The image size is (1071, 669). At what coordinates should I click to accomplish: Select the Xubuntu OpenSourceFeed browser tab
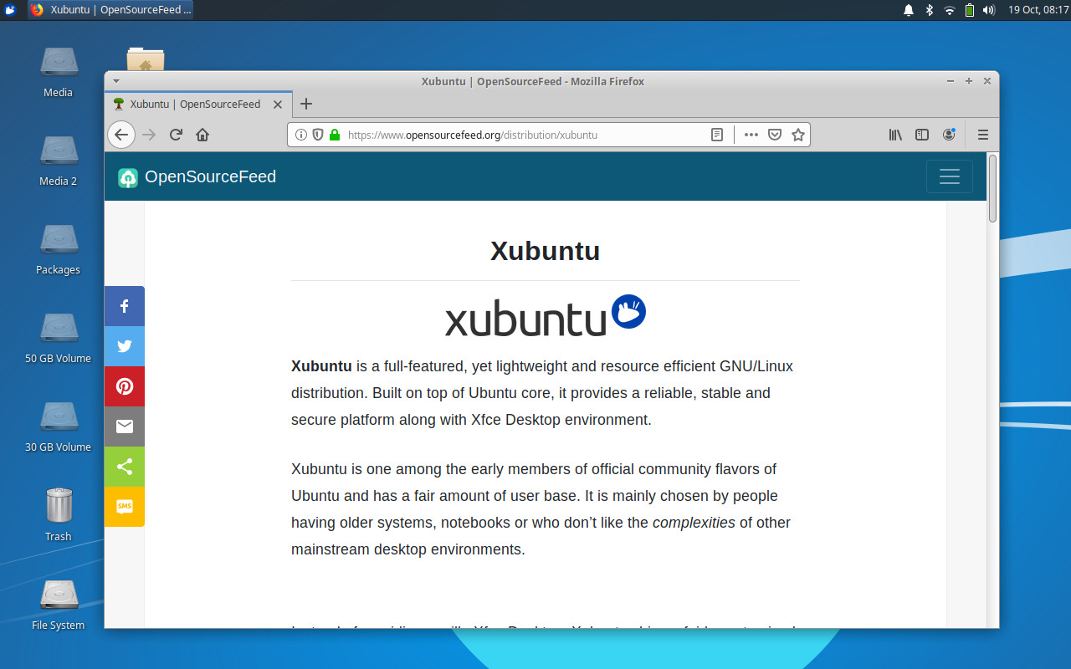[x=194, y=104]
